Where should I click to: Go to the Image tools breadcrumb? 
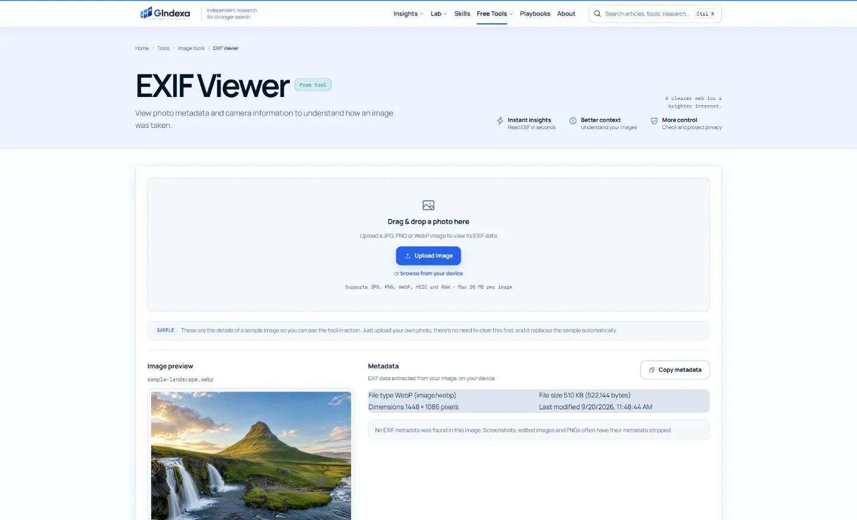click(x=191, y=48)
